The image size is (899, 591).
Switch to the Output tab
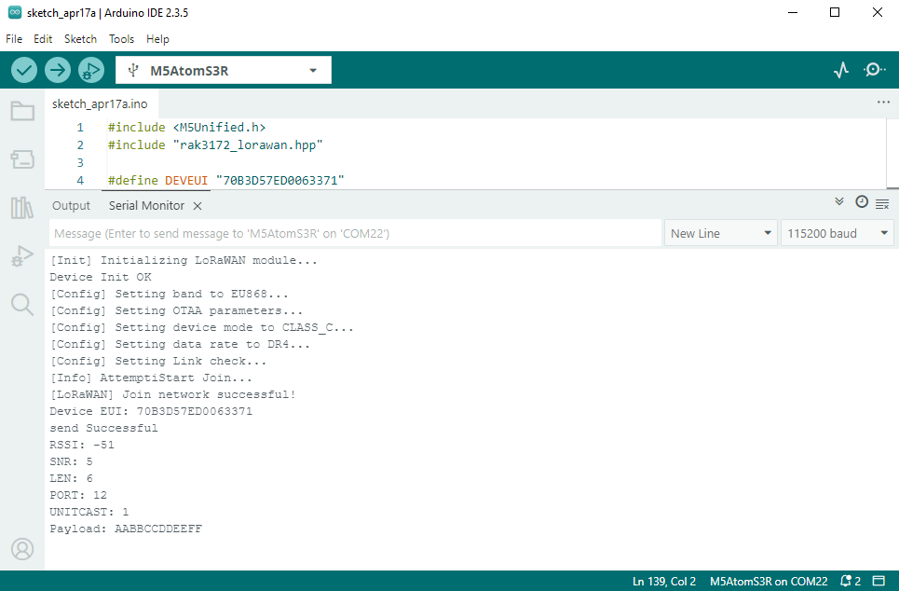[x=71, y=205]
